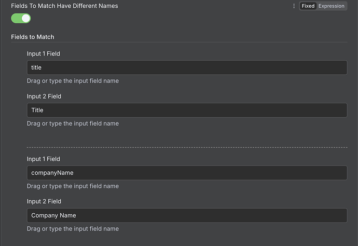Screen dimensions: 358x246
Task: Focus the field containing "companyName"
Action: point(187,173)
